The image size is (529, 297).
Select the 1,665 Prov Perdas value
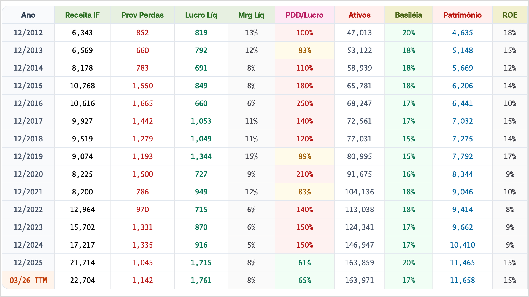pos(142,103)
